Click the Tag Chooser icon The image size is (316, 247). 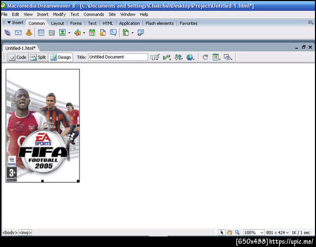click(x=141, y=33)
